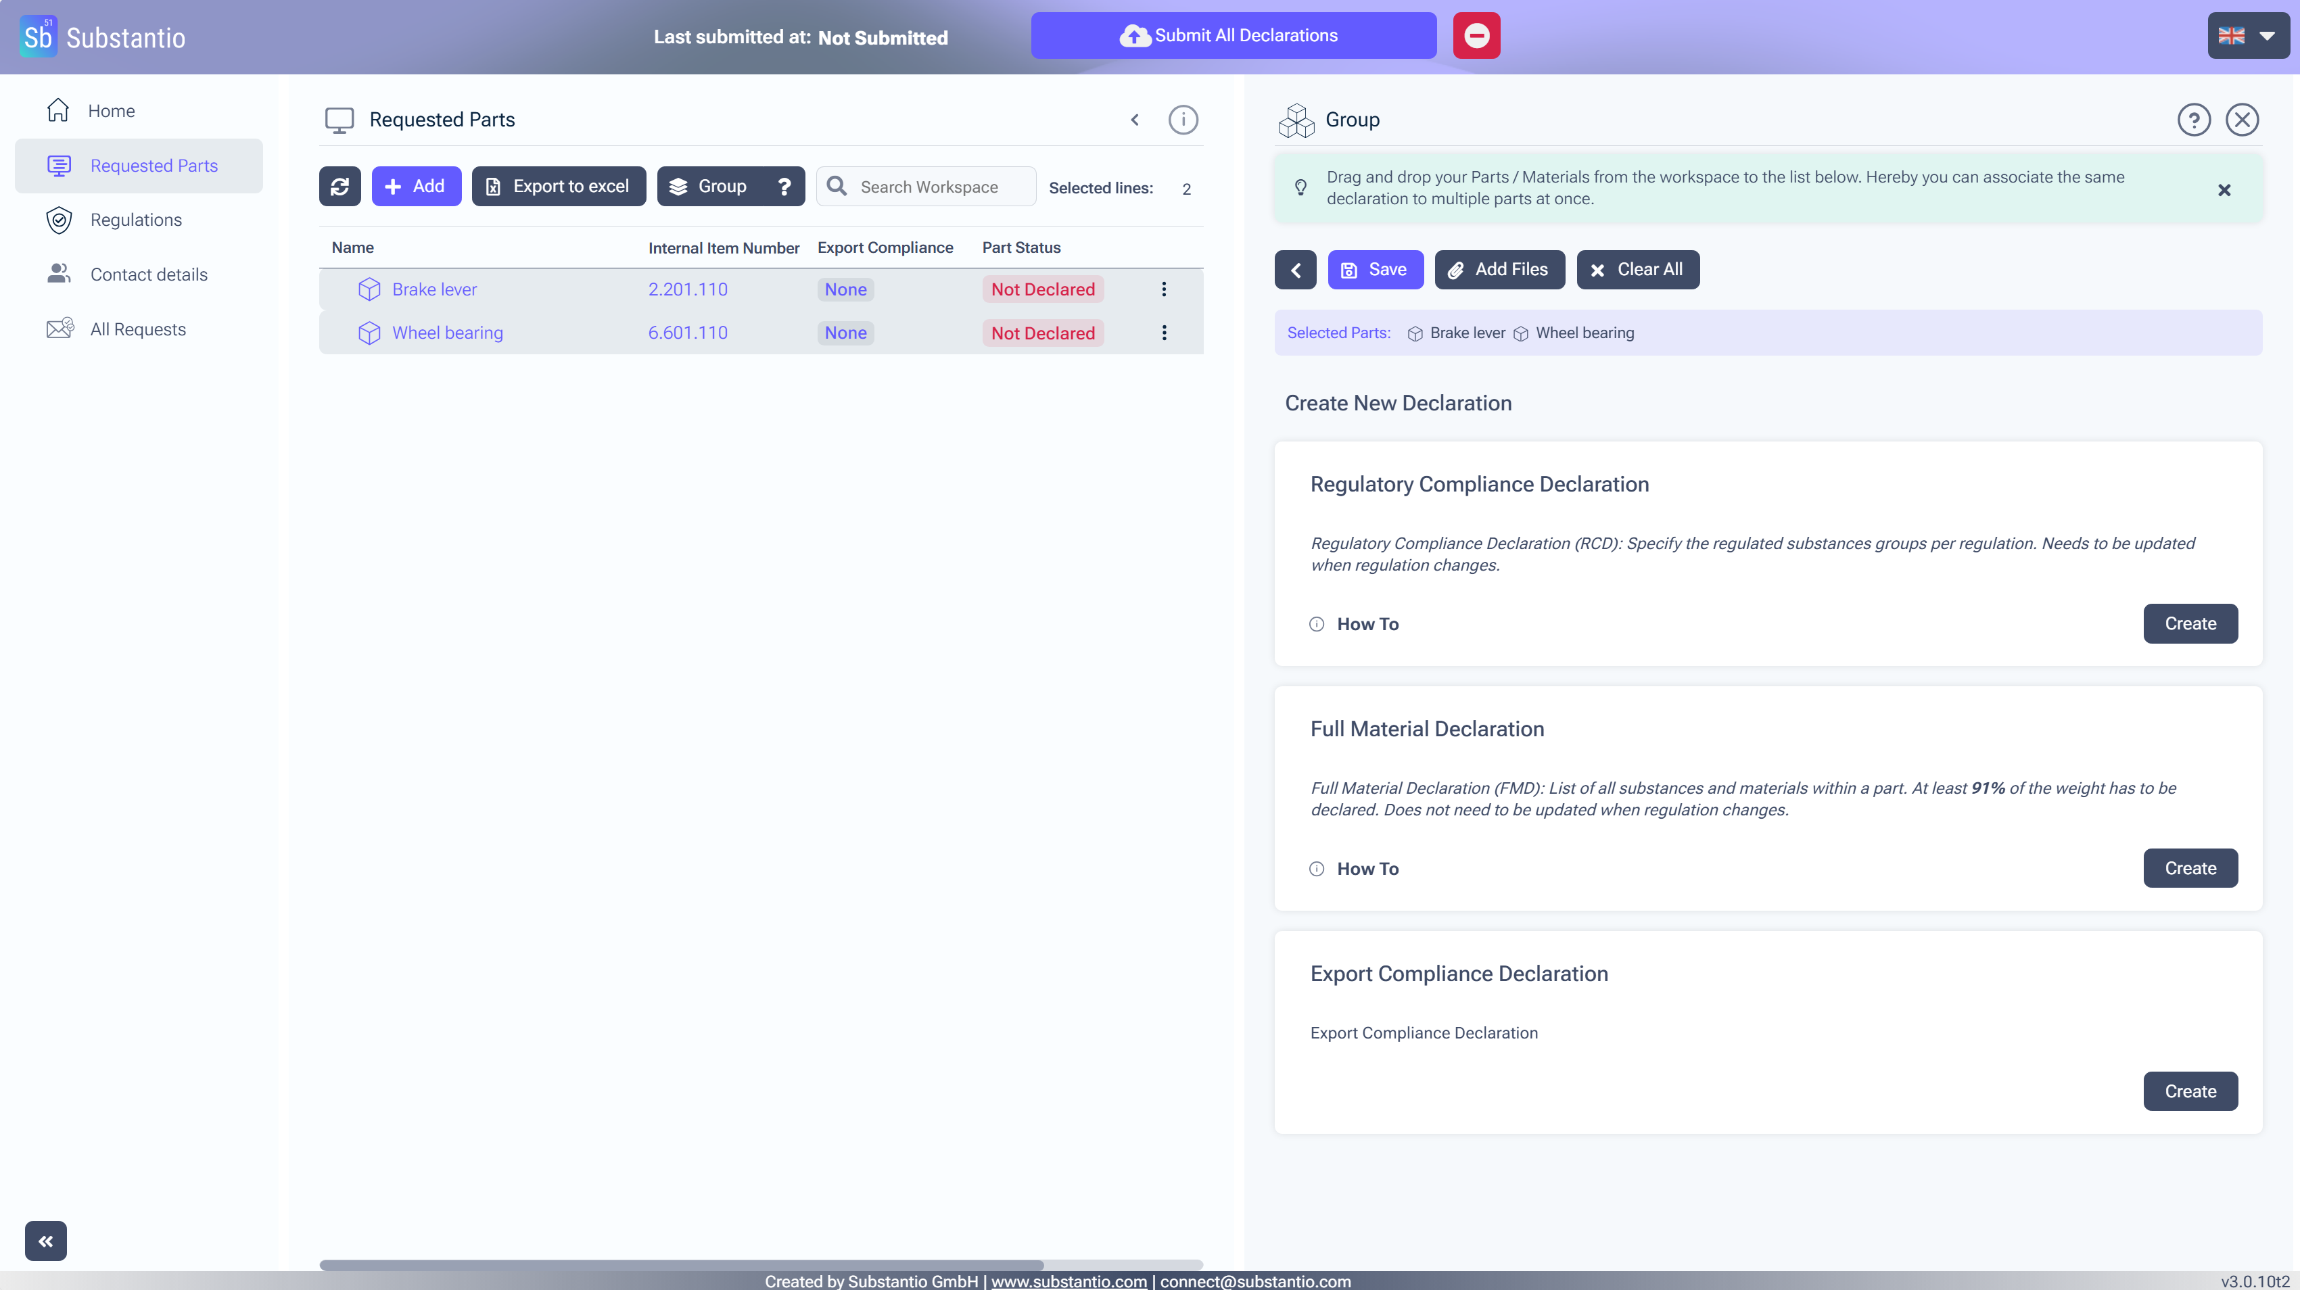2300x1290 pixels.
Task: Click the refresh workspace icon button
Action: [339, 187]
